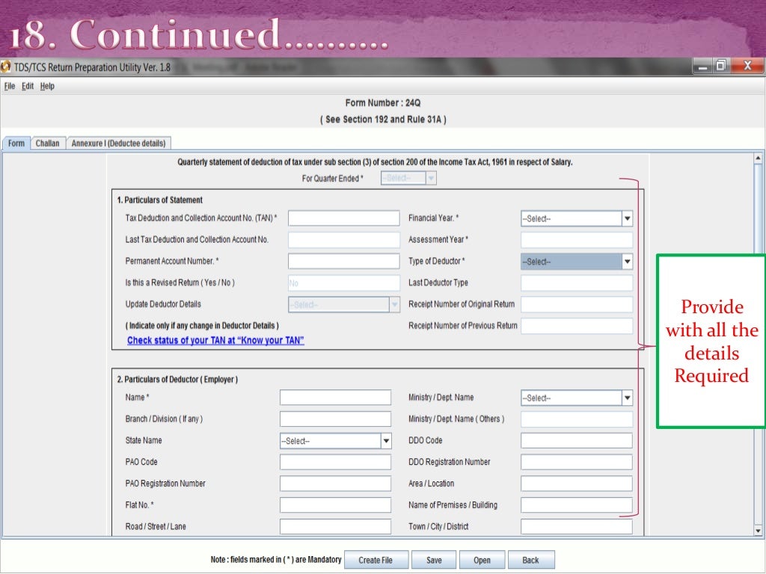Focus the PAO Registration Number field

[336, 484]
